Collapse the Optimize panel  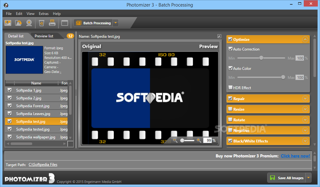305,39
